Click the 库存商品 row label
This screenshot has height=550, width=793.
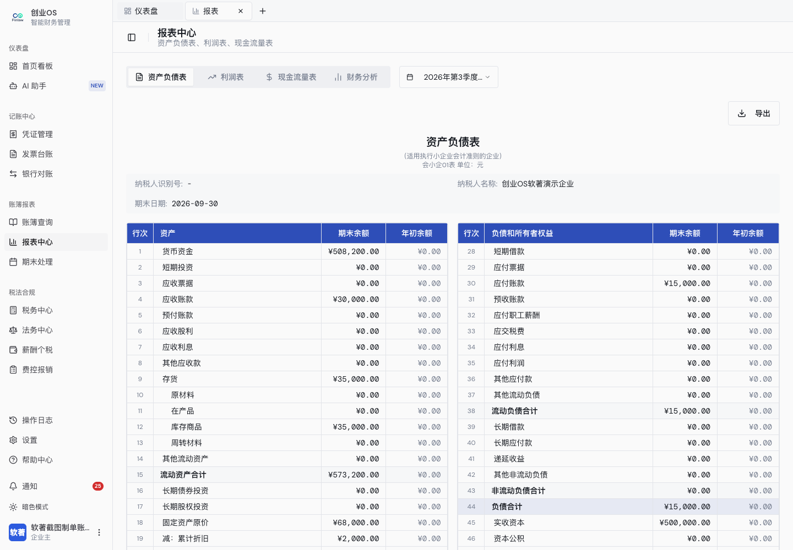tap(187, 427)
